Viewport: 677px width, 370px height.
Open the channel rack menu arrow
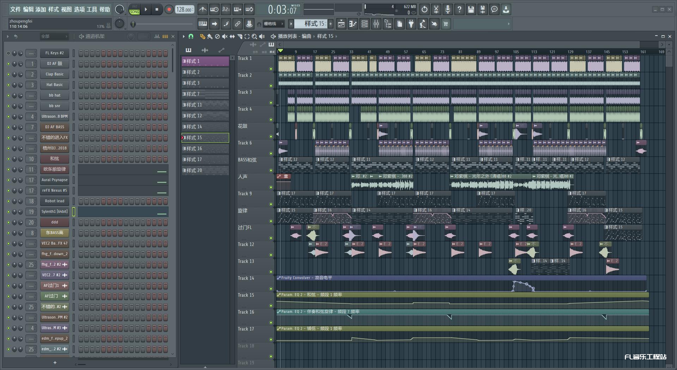[7, 36]
